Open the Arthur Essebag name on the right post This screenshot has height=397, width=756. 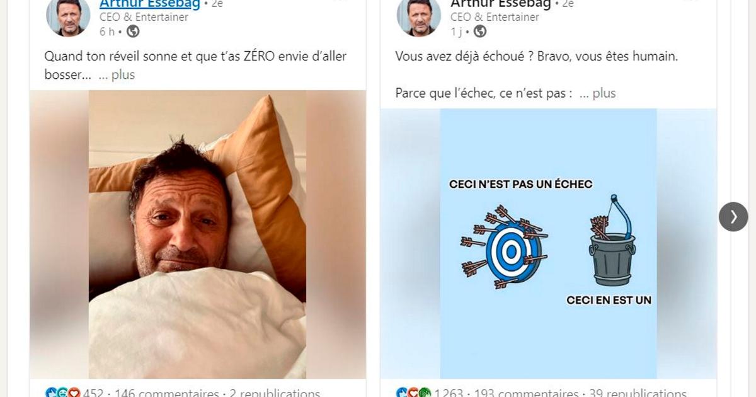click(x=501, y=4)
